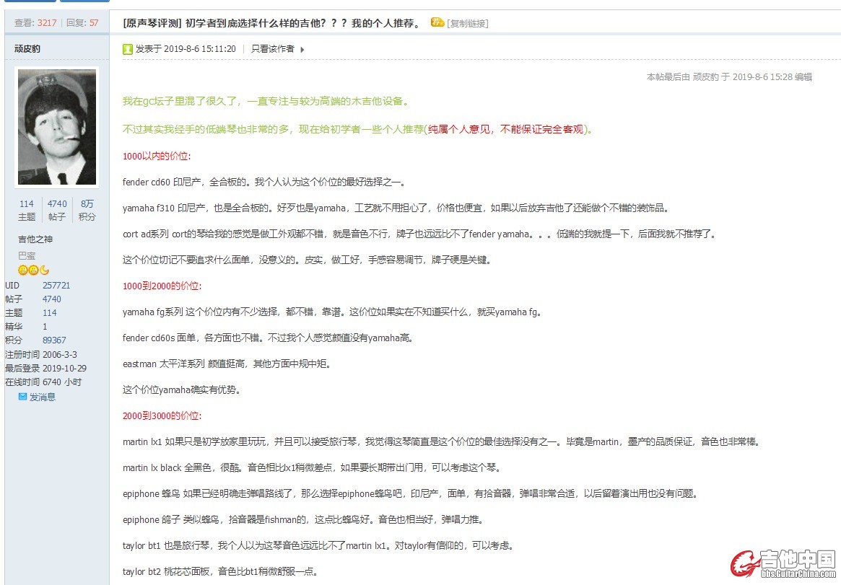This screenshot has height=585, width=841.
Task: Click the crescent moon rank icon
Action: [x=45, y=270]
